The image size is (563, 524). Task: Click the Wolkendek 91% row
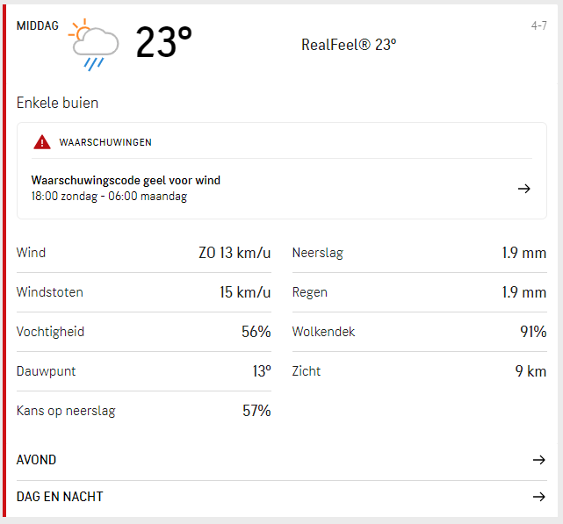point(419,332)
